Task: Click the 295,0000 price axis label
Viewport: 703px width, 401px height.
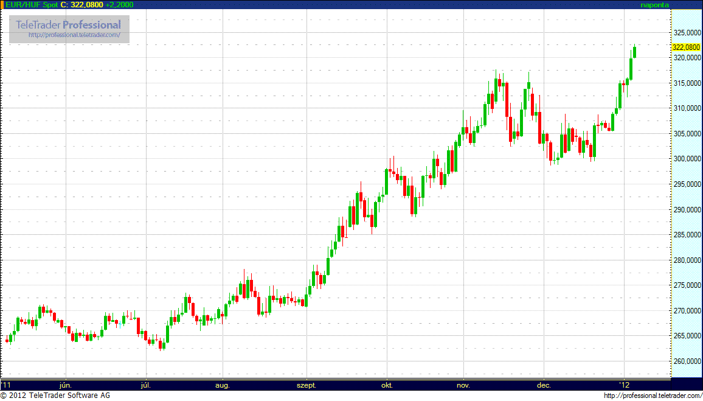Action: tap(687, 184)
